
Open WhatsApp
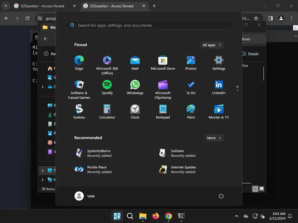point(135,87)
